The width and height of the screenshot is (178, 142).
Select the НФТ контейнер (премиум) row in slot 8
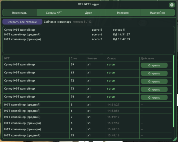87,123
